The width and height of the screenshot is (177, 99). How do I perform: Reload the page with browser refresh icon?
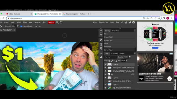pyautogui.click(x=4, y=18)
